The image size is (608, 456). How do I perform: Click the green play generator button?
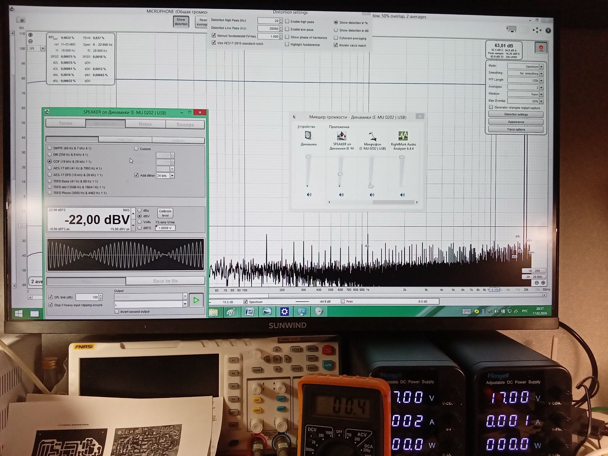[x=196, y=300]
